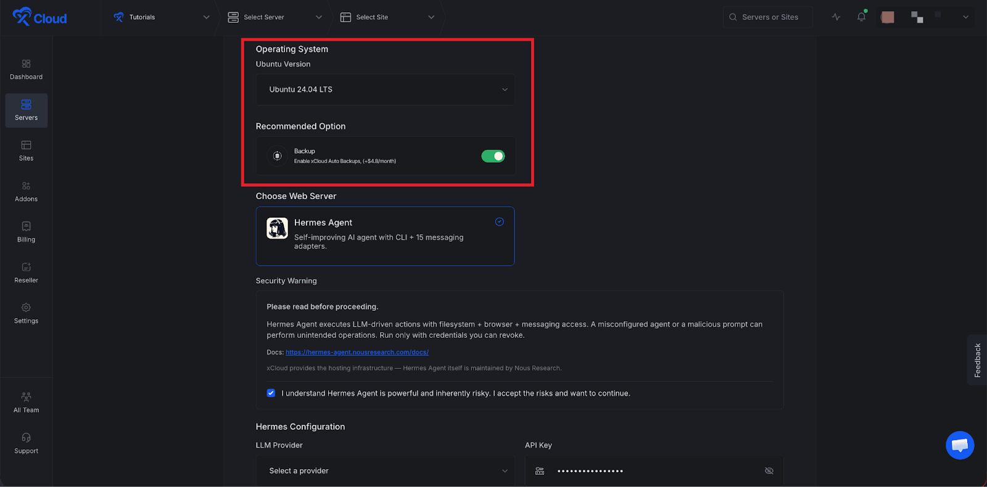Open the Dashboard from the sidebar
Screen dimensions: 987x487
26,69
